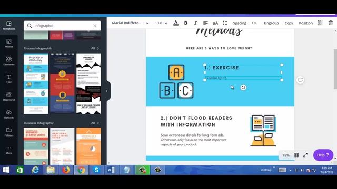The image size is (337, 189).
Task: Select the 1.) EXERCISE heading
Action: tap(221, 68)
